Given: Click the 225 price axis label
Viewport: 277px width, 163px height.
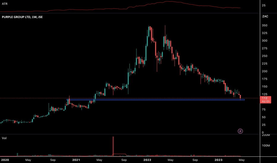Looking at the screenshot, I should (x=265, y=63).
